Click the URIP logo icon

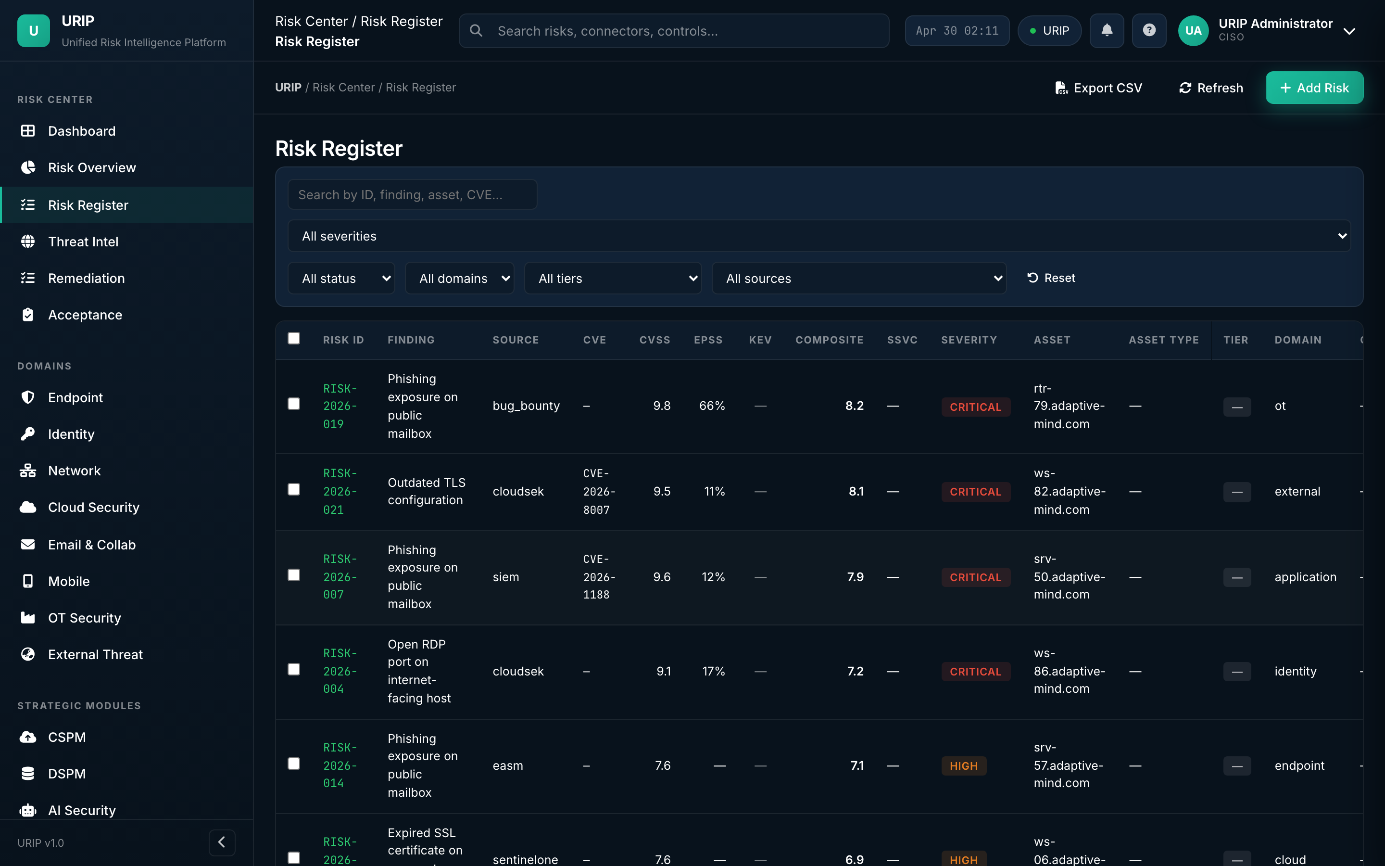pyautogui.click(x=33, y=31)
